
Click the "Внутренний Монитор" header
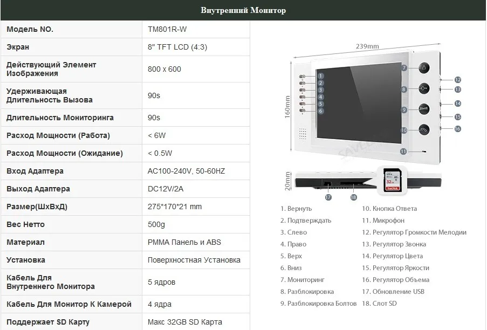[243, 10]
